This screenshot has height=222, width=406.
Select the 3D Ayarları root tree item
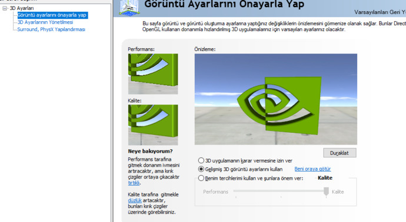(22, 8)
